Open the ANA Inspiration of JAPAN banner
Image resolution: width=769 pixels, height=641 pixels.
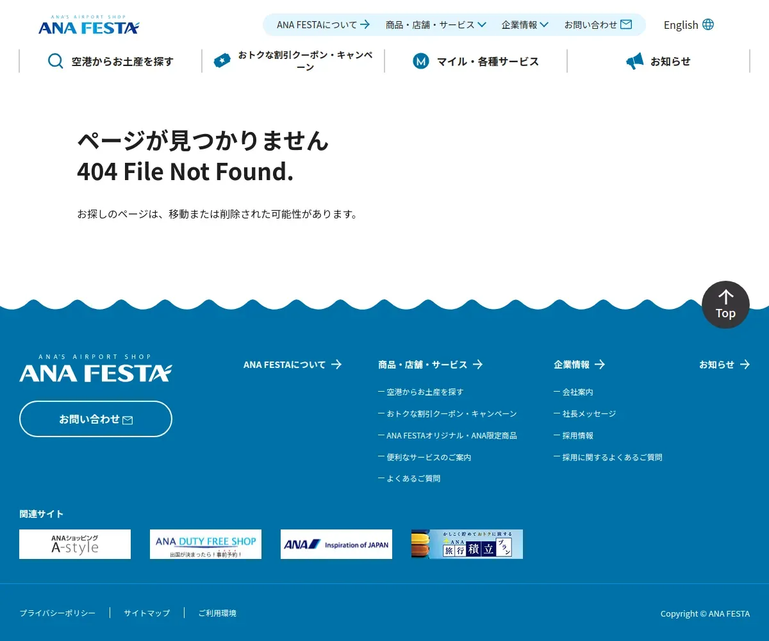(x=336, y=544)
